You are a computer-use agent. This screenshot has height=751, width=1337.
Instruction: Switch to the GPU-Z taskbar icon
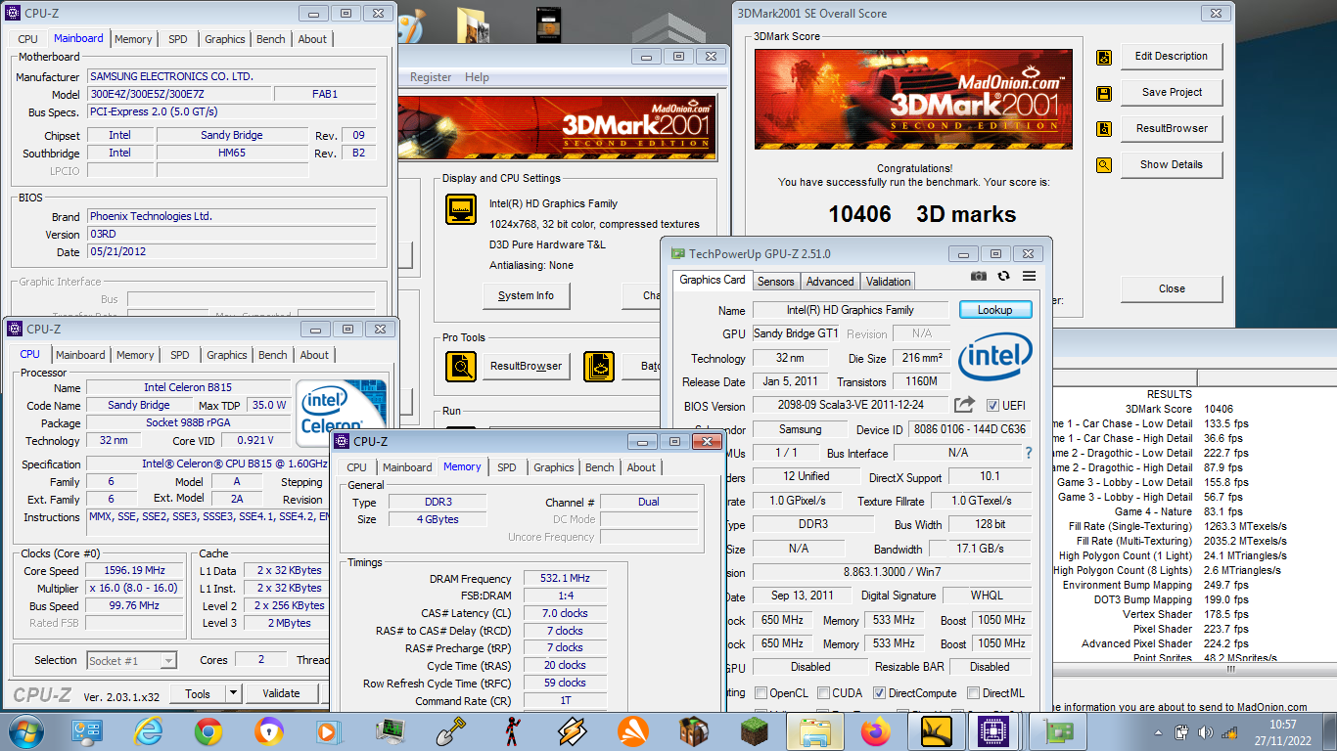coord(1060,731)
